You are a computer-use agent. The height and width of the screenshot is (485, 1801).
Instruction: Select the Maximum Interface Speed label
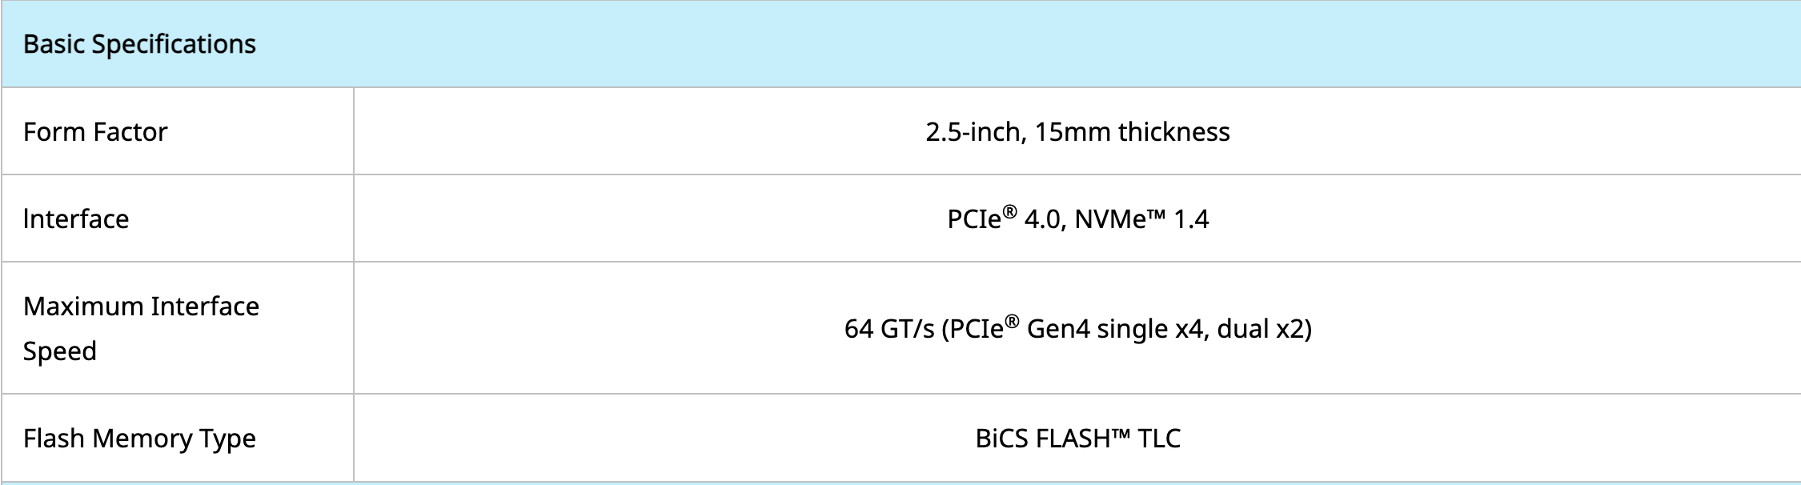[x=141, y=328]
